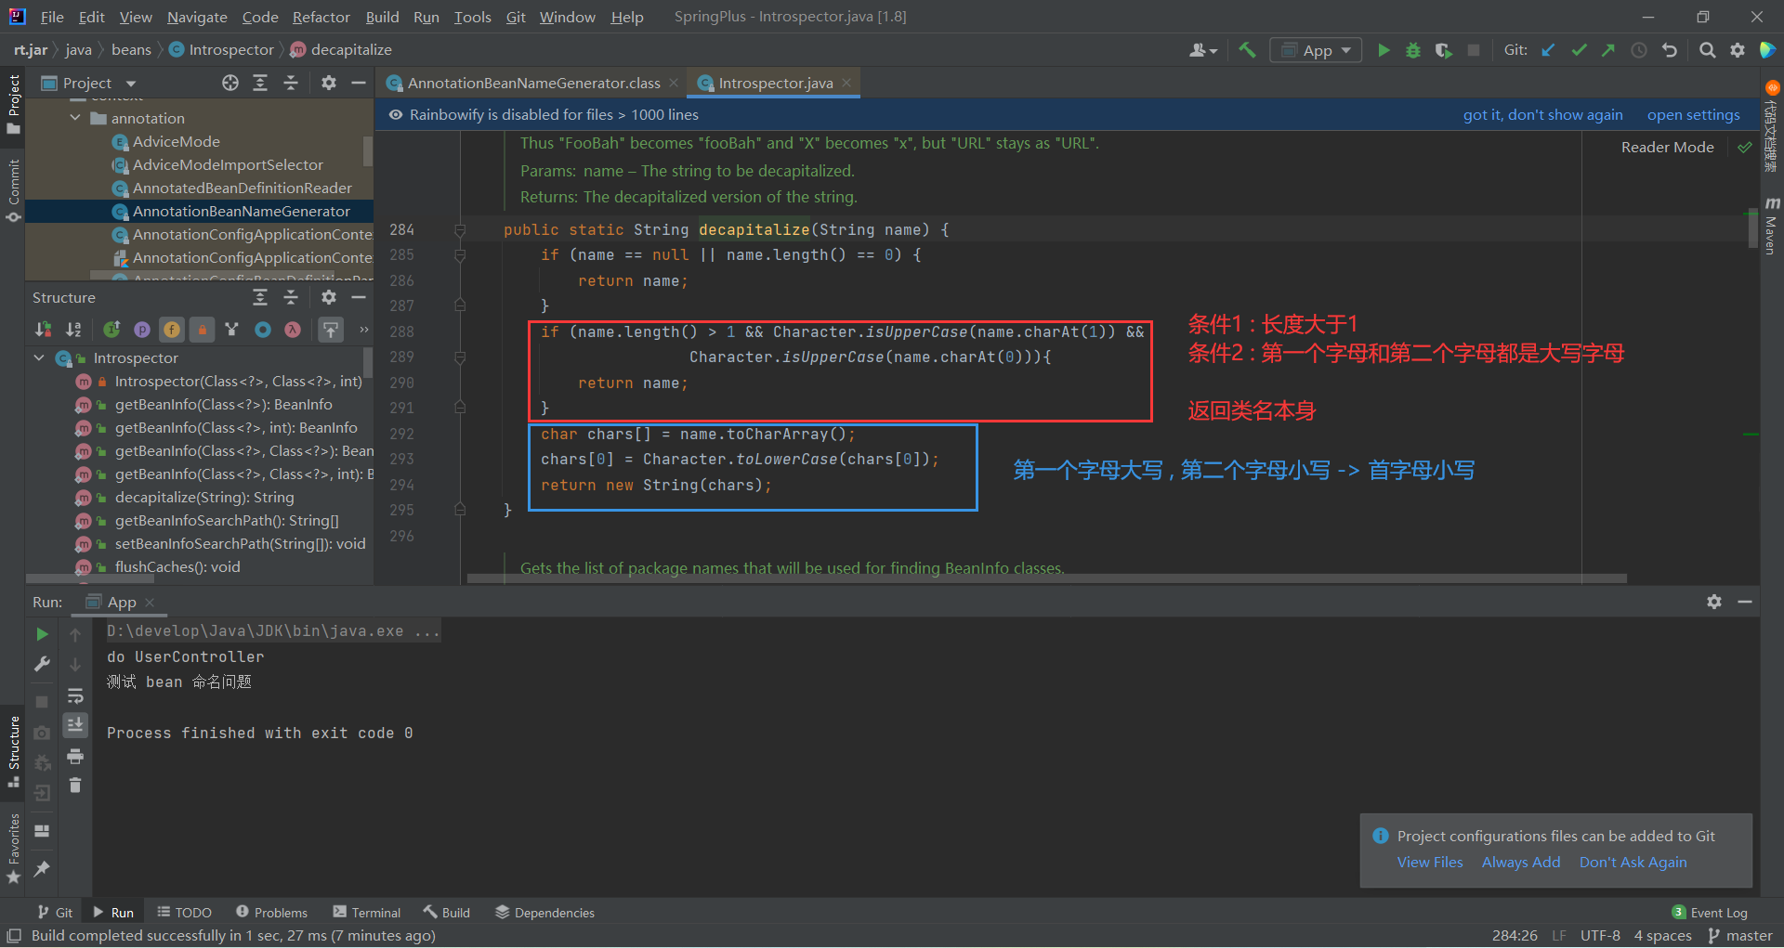This screenshot has height=948, width=1784.
Task: Toggle Soft-Wrap in Run console
Action: point(75,696)
